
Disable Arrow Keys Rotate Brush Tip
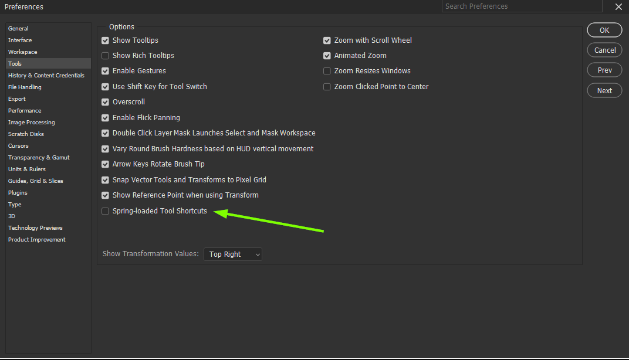point(105,164)
